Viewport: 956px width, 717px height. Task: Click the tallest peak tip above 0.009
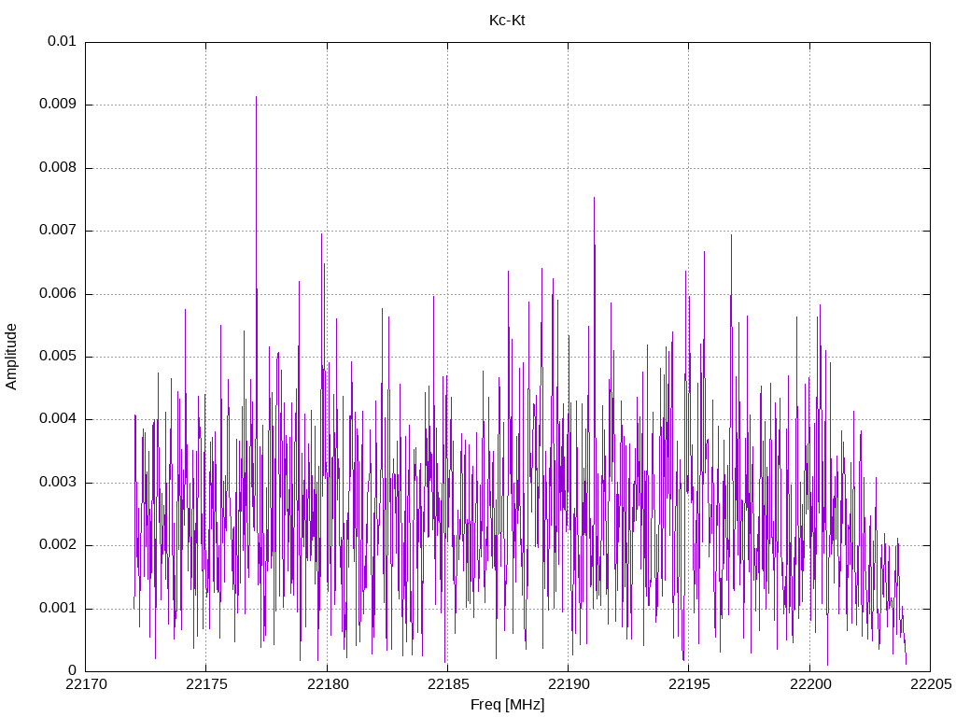point(256,97)
